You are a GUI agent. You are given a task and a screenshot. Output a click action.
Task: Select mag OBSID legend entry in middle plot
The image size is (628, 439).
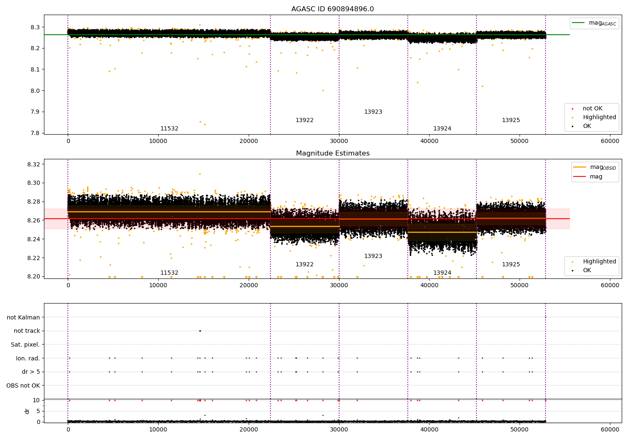click(595, 167)
